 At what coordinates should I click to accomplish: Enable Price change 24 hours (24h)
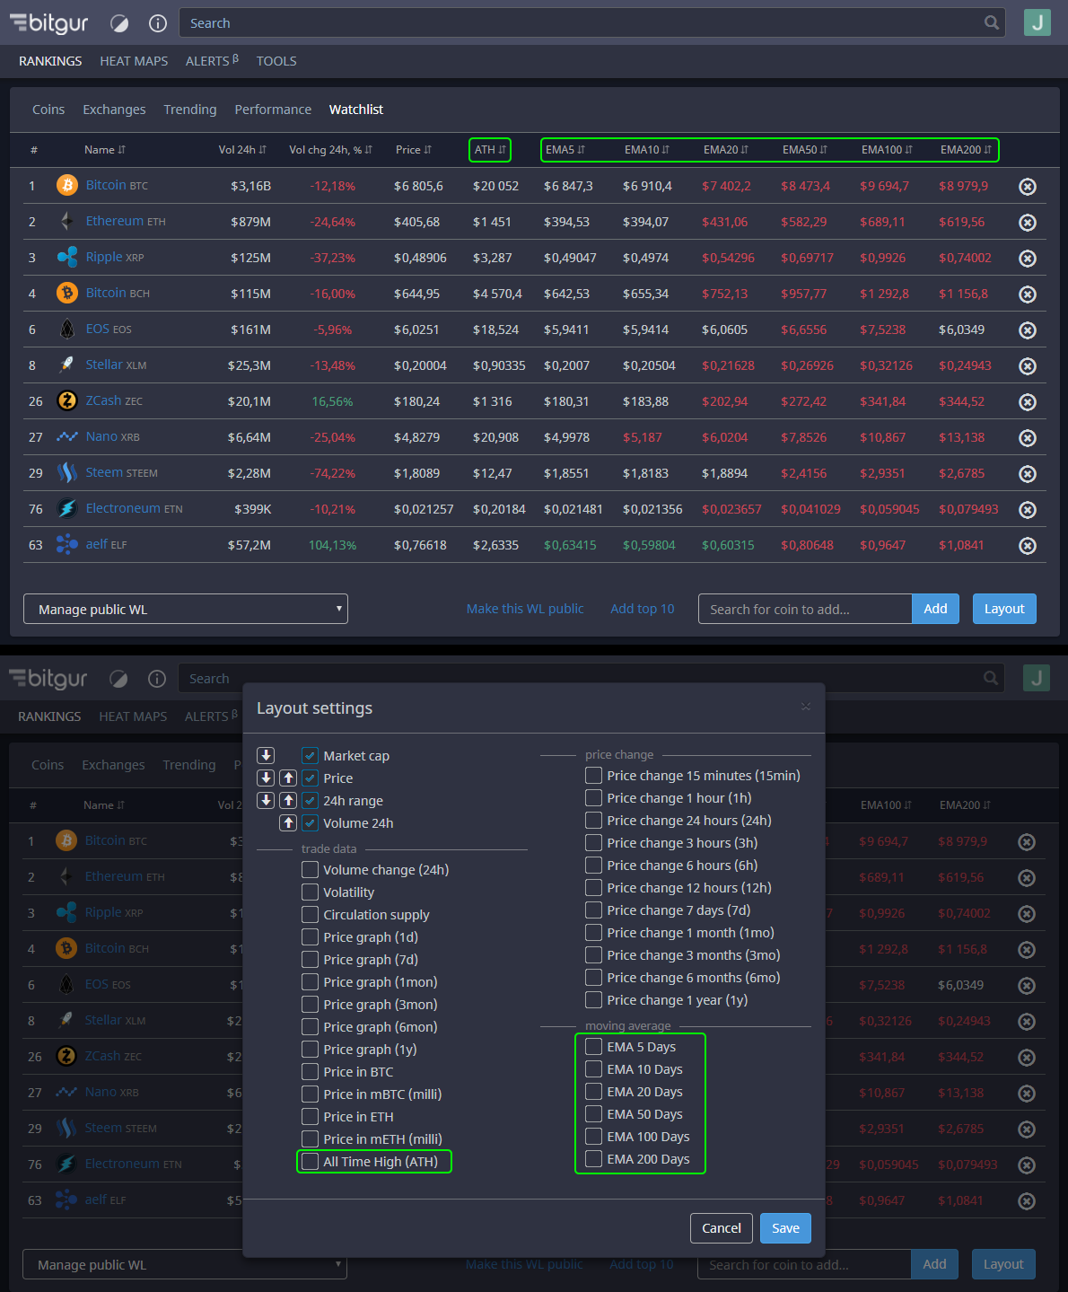click(x=594, y=820)
